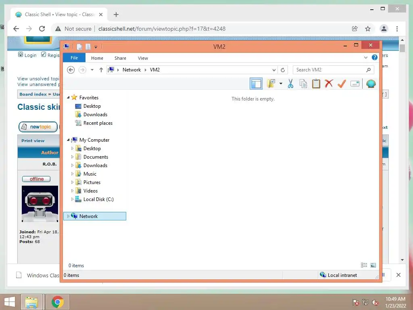Open Chrome profile avatar button

click(x=384, y=29)
